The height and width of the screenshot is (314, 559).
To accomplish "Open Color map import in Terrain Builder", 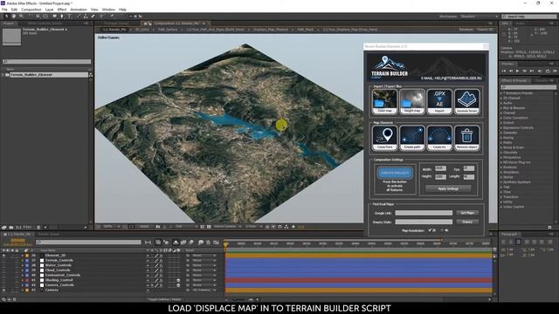I will point(384,101).
